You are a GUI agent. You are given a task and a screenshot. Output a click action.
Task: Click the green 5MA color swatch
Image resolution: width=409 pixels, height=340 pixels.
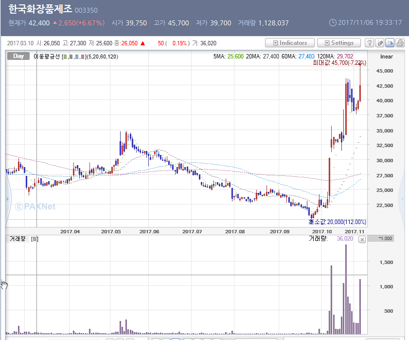pos(64,57)
